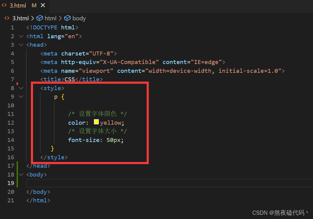313x219 pixels.
Task: Click the HTML file icon in tab
Action: point(4,5)
